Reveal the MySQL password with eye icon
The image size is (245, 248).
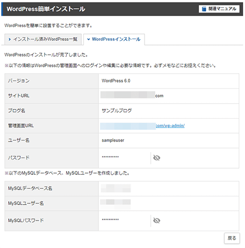tap(157, 220)
